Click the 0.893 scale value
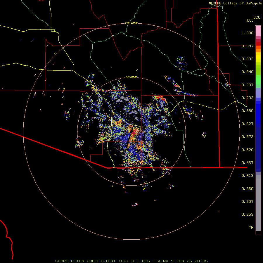263x263 pixels. (x=248, y=59)
